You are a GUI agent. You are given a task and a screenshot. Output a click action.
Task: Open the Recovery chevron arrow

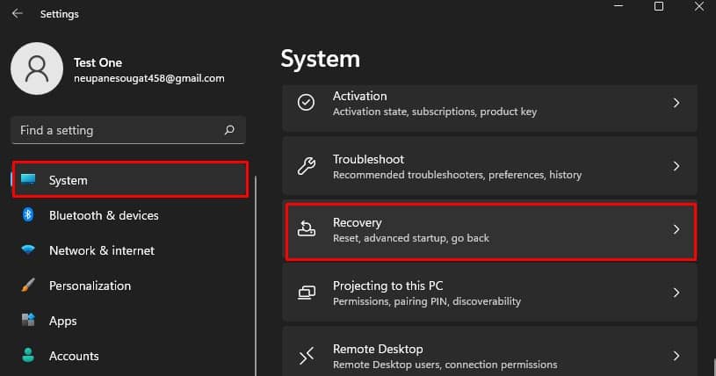pos(676,229)
